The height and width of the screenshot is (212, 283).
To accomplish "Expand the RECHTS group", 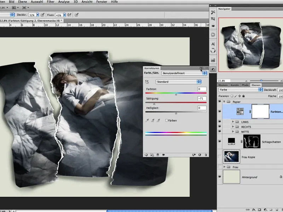I will click(233, 126).
